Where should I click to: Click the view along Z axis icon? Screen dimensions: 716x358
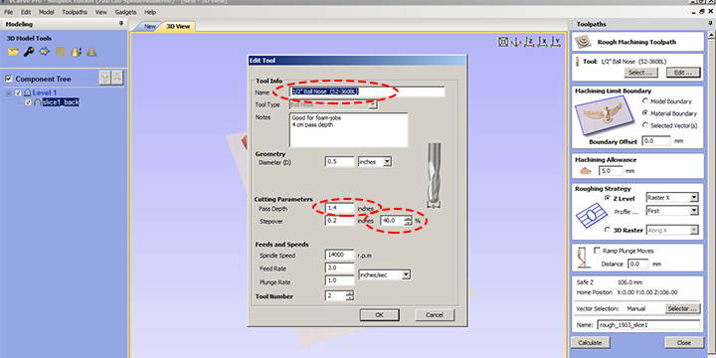pyautogui.click(x=530, y=42)
